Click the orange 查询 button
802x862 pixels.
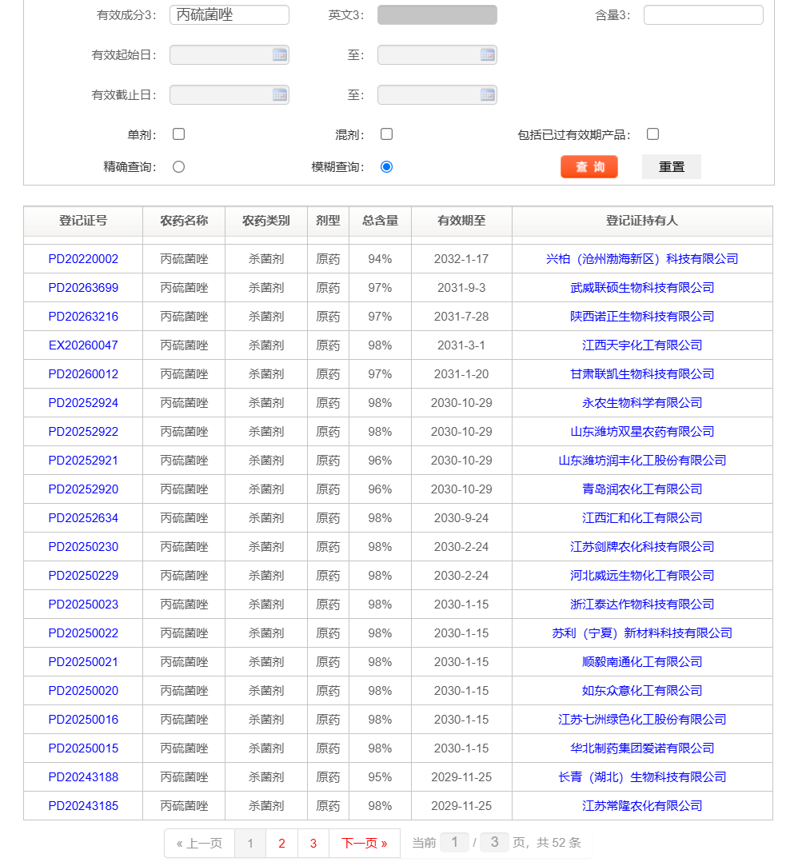[x=589, y=166]
